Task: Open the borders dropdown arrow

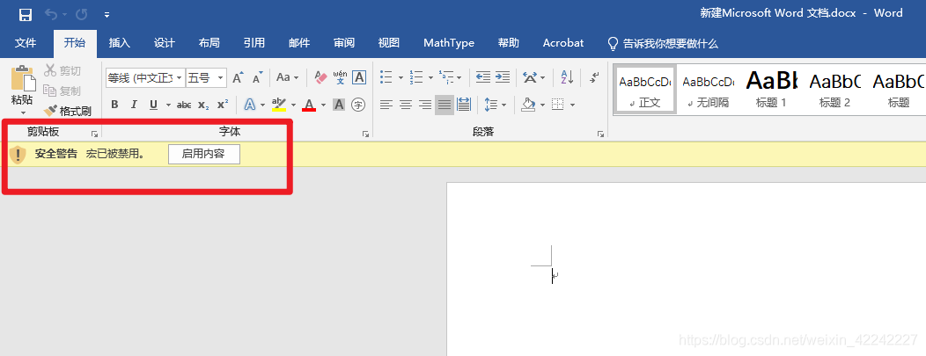Action: (573, 105)
